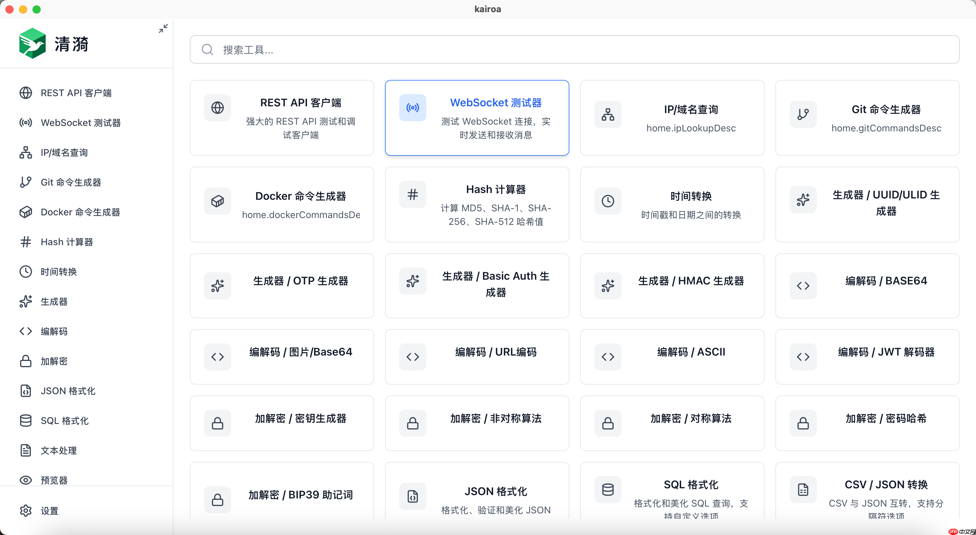This screenshot has width=976, height=535.
Task: Open the 预览器 eye icon in sidebar
Action: 25,480
